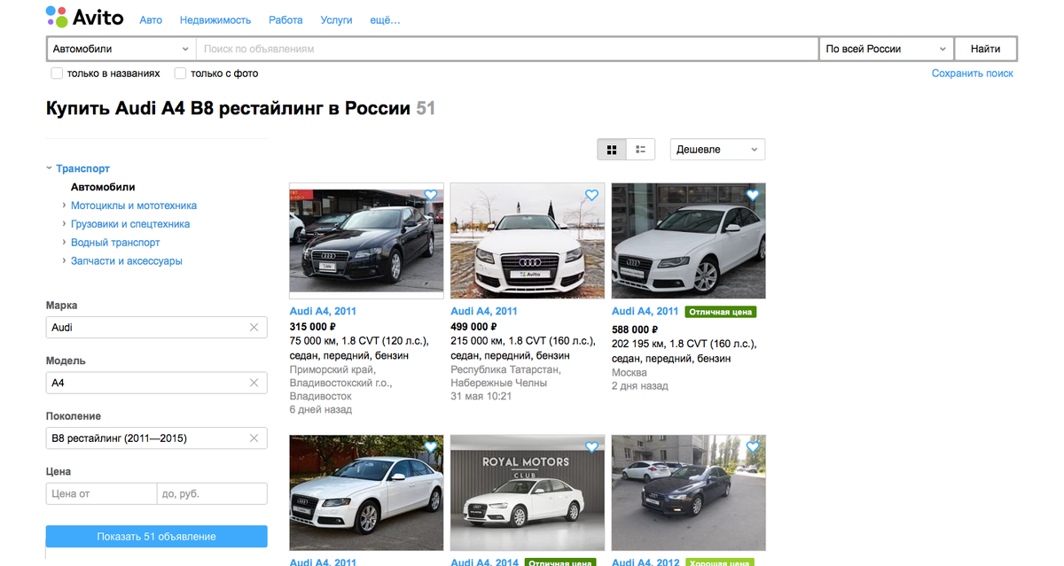Open the 'Автомобили' category dropdown
This screenshot has height=566, width=1064.
point(121,48)
